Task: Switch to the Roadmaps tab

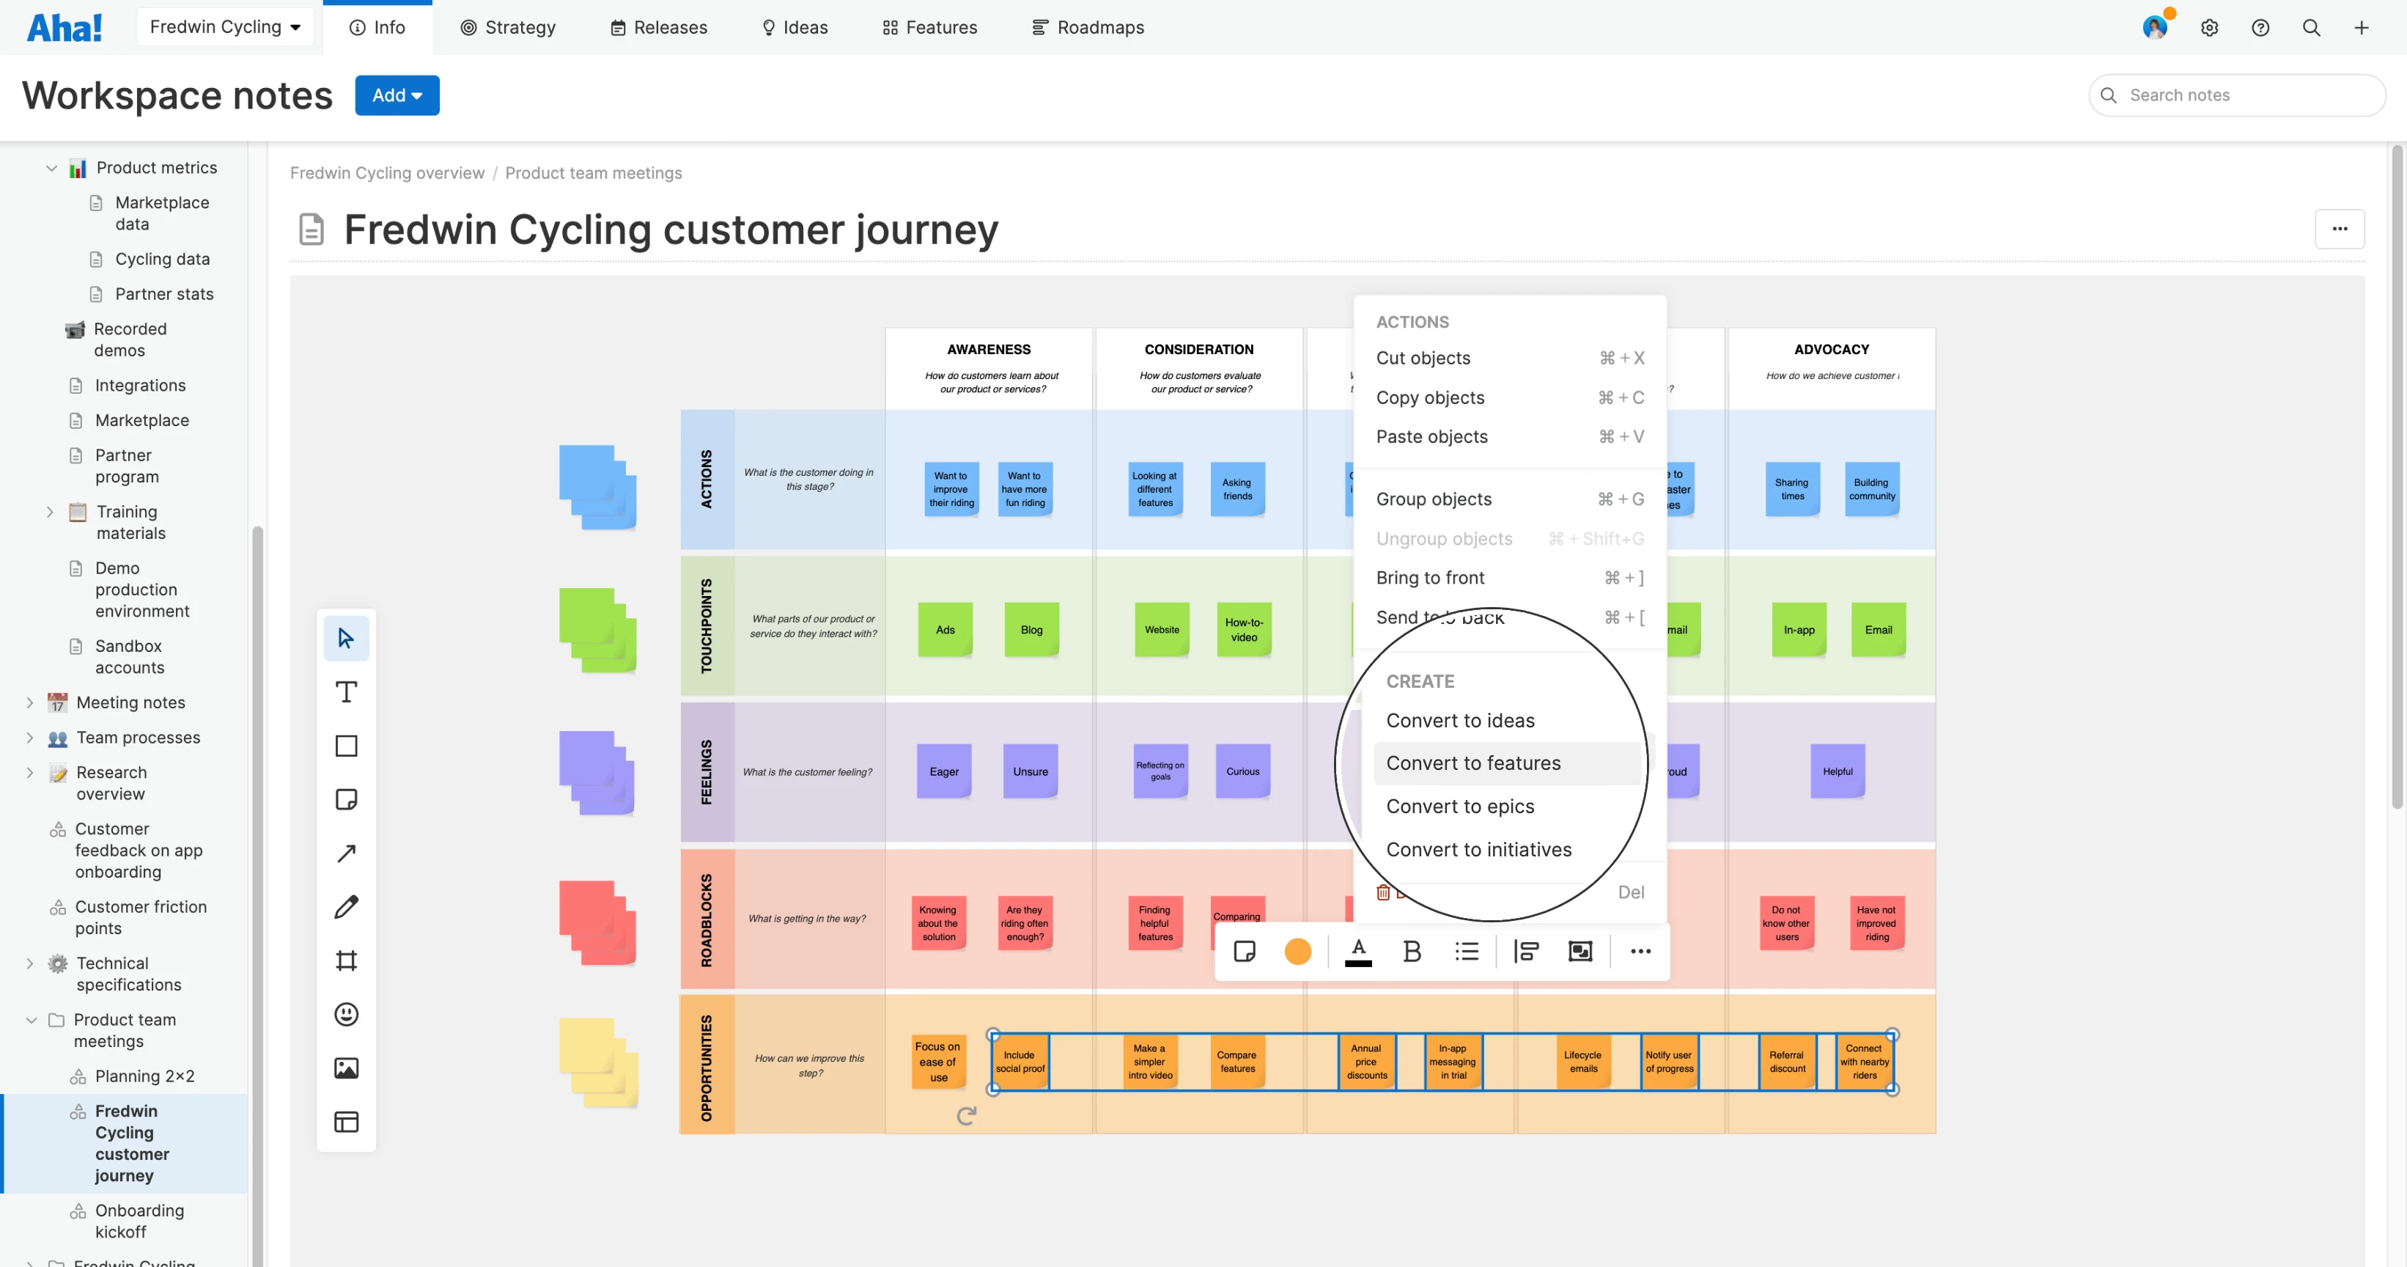Action: point(1088,27)
